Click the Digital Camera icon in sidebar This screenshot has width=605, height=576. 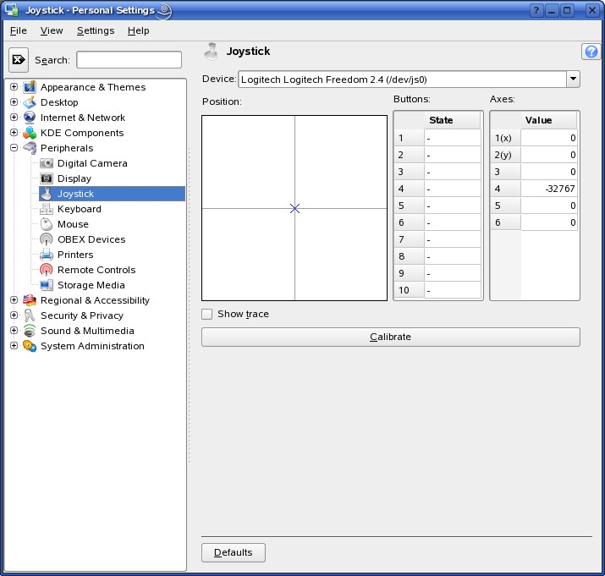pos(47,163)
